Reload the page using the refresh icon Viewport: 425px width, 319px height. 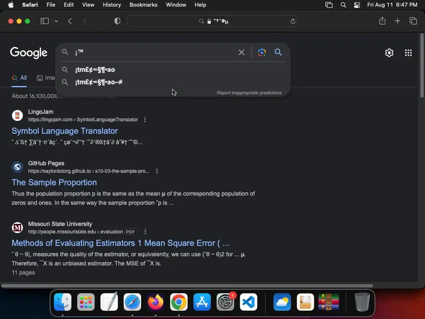coord(293,21)
